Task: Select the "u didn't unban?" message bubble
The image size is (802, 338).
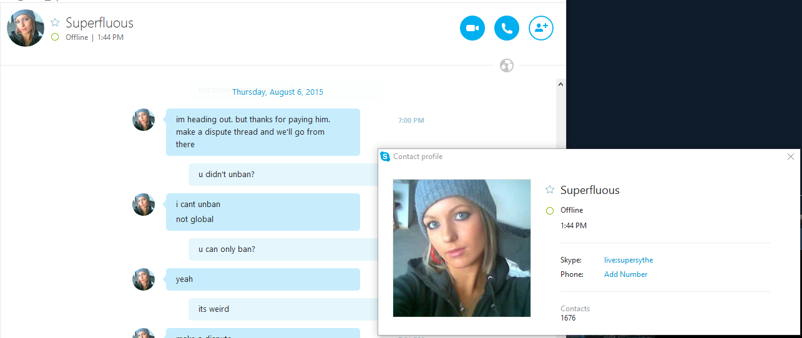Action: 283,175
